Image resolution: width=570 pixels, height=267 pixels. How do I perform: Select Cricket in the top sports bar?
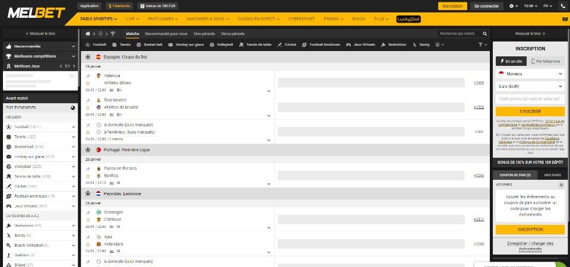287,44
